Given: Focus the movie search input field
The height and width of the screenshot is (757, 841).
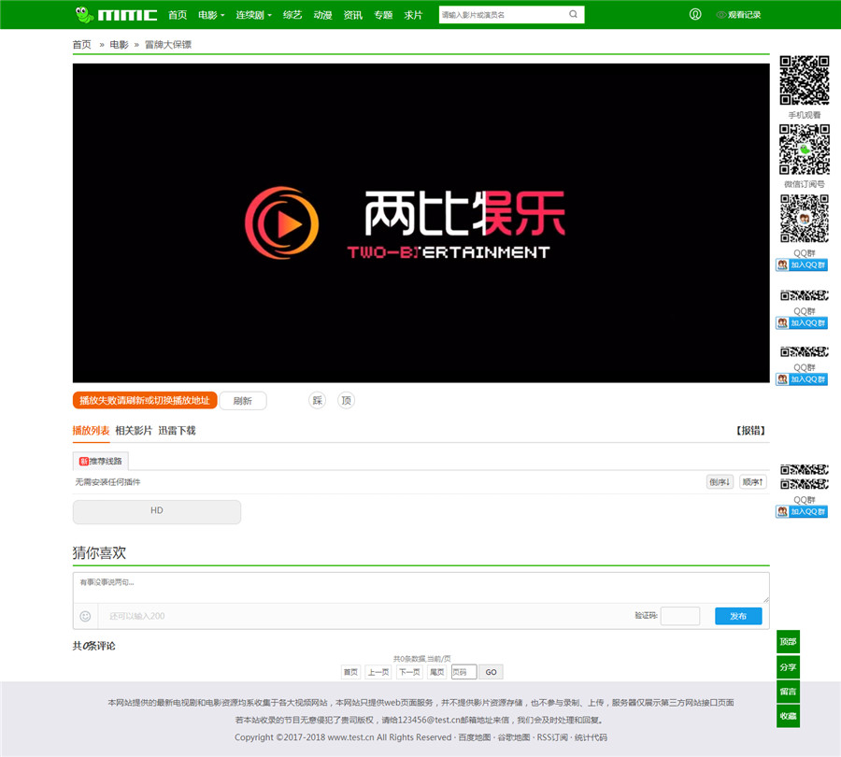Looking at the screenshot, I should [x=503, y=14].
